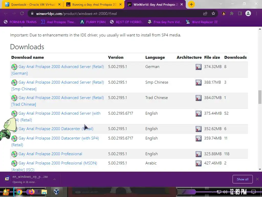This screenshot has width=262, height=197.
Task: Toggle the browser side panel icon
Action: point(240,14)
